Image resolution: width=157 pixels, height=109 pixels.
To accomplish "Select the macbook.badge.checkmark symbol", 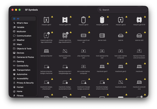I will [x=47, y=82].
